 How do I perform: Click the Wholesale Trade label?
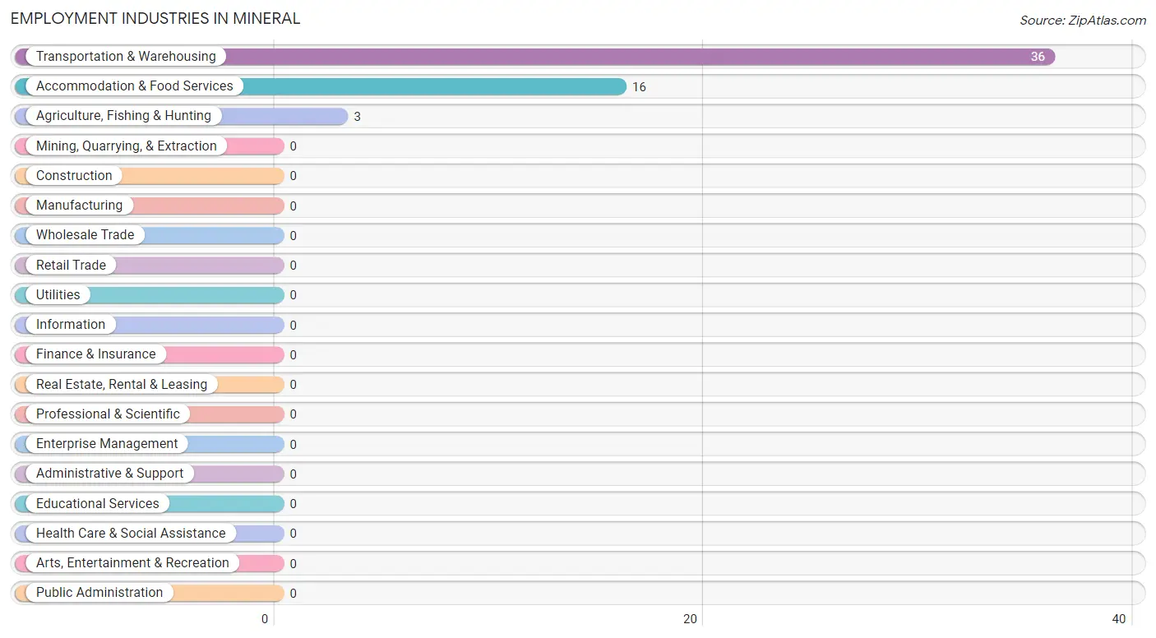[85, 235]
